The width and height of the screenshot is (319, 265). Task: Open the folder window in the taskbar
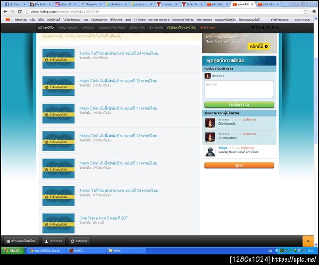(x=126, y=251)
